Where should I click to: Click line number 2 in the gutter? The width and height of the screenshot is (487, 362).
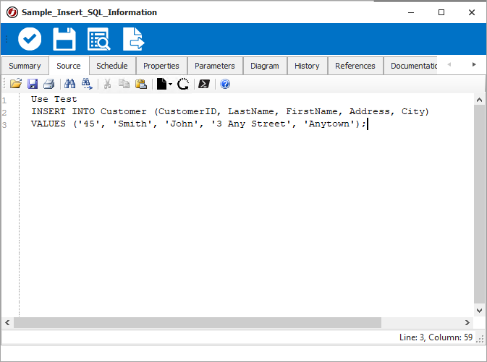[4, 113]
